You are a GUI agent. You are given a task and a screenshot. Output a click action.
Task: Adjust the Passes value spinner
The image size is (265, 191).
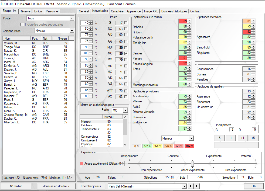pos(190,58)
